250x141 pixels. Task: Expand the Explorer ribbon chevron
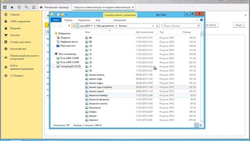197,20
